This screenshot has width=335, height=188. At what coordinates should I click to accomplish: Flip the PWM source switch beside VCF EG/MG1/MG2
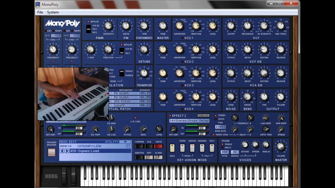coord(88,29)
